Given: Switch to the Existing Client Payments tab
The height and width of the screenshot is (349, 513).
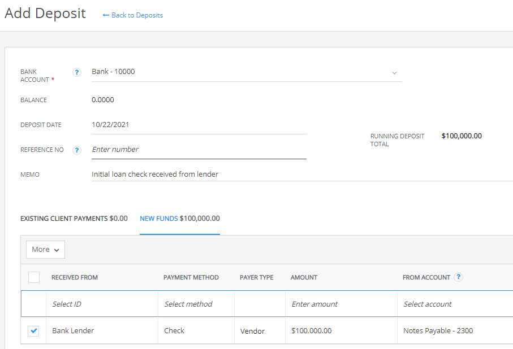Looking at the screenshot, I should (x=74, y=219).
